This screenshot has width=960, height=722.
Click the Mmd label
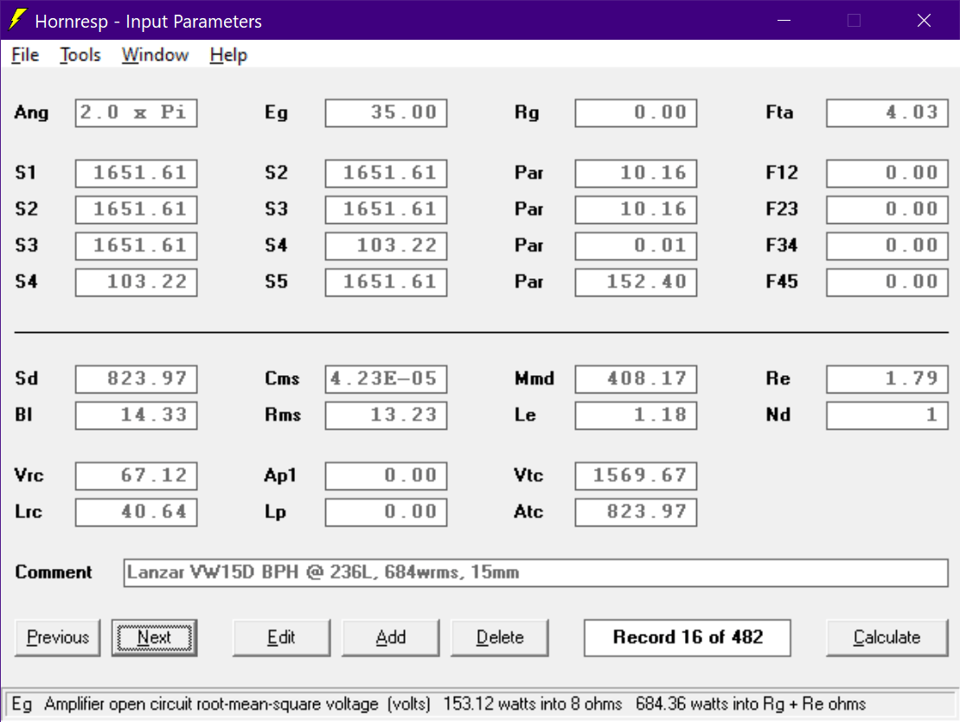534,380
